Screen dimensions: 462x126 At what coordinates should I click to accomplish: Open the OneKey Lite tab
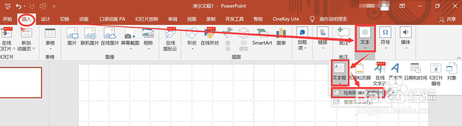click(x=286, y=19)
